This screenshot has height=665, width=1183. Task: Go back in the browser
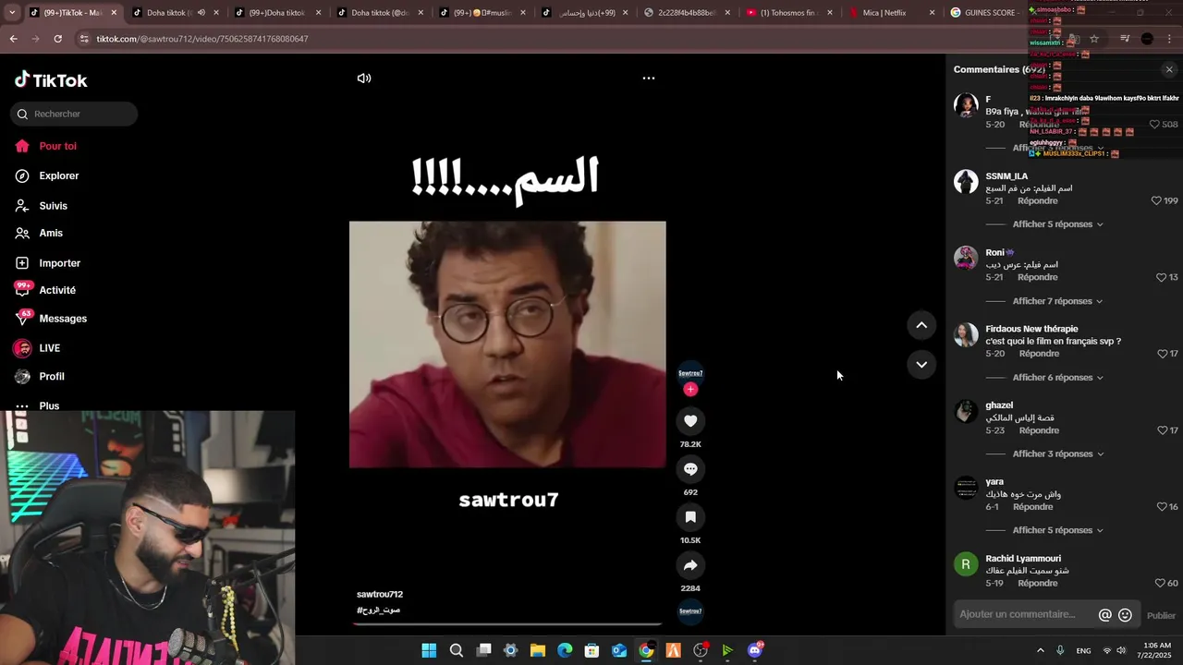coord(13,39)
